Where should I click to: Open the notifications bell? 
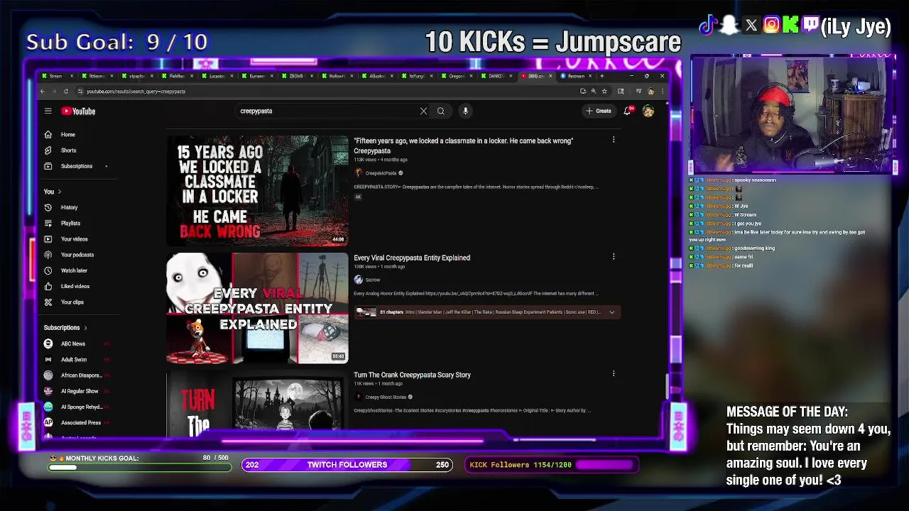627,111
